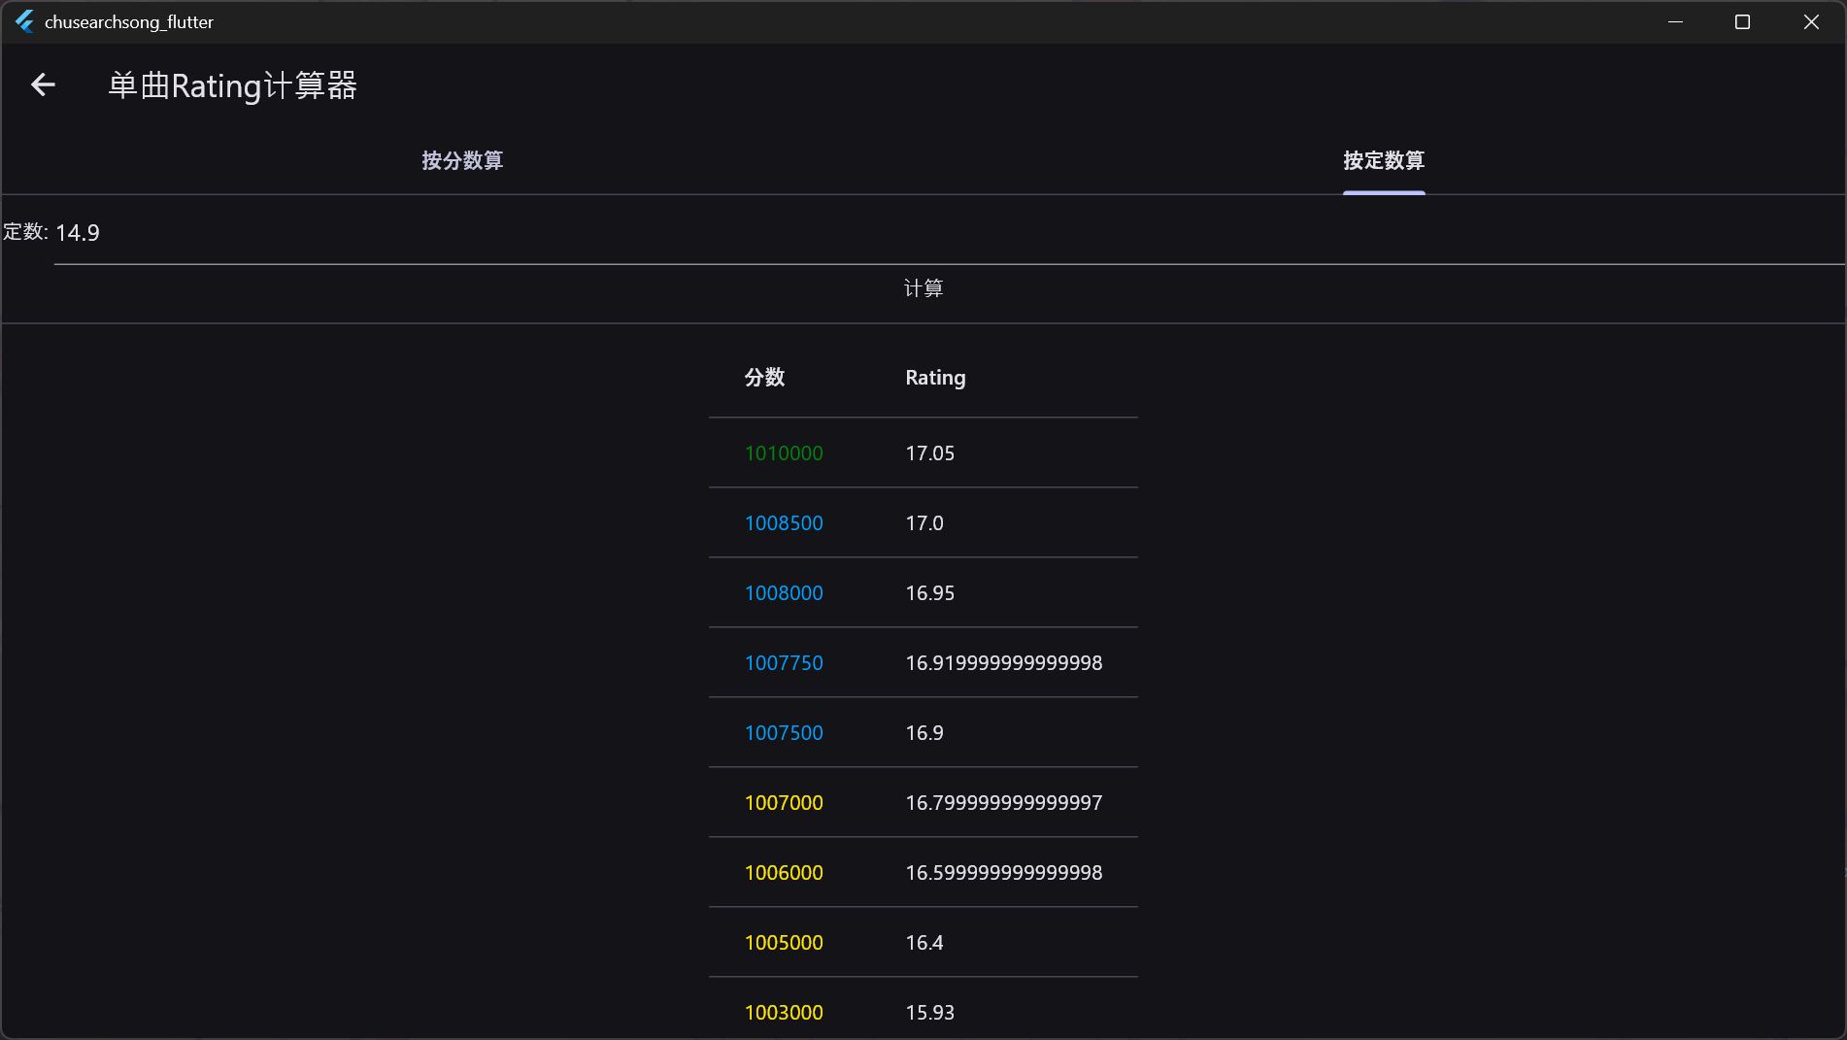Viewport: 1847px width, 1040px height.
Task: Click the rating value 16.599999999999998
Action: tap(1003, 873)
